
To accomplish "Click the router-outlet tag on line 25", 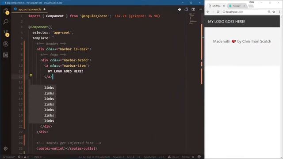I will point(67,148).
